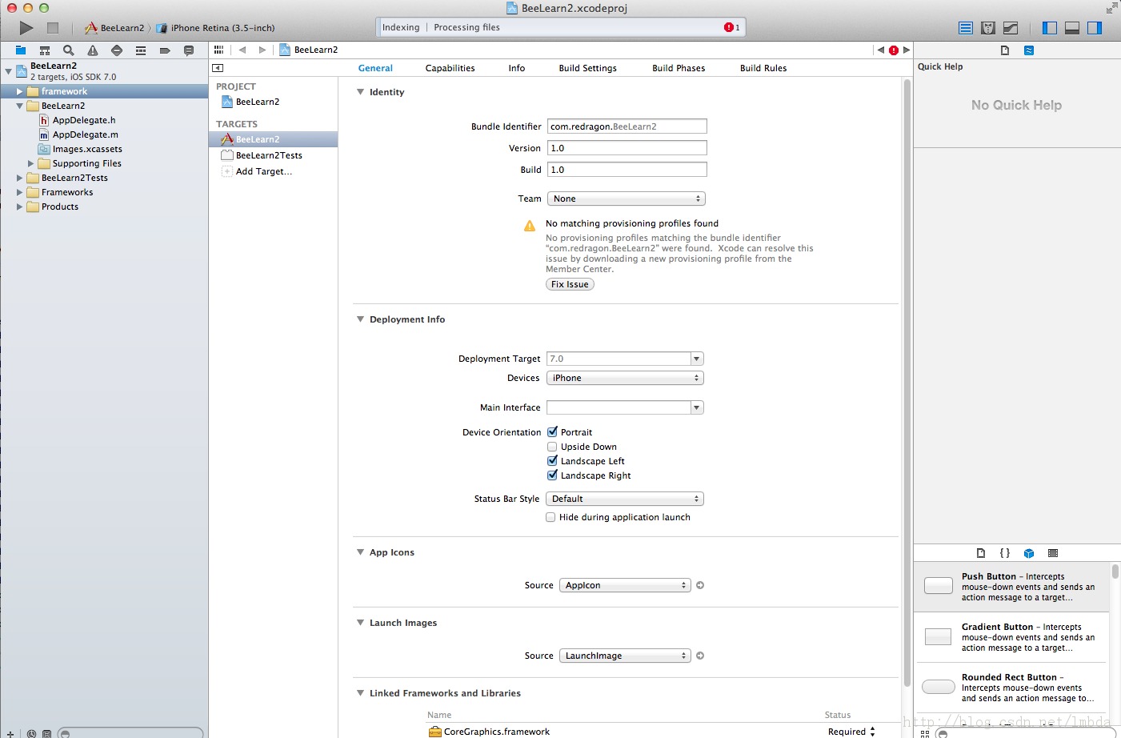Select the Standard editor icon
Viewport: 1121px width, 738px height.
point(966,28)
